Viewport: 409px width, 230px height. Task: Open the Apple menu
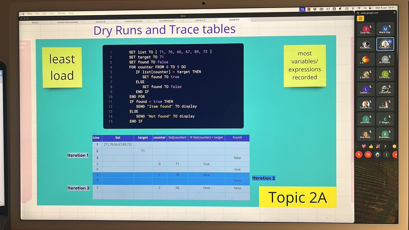tap(23, 14)
